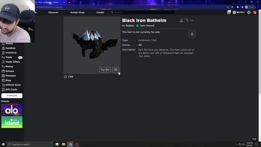Open the alo event banner
Image resolution: width=261 pixels, height=147 pixels.
12,109
